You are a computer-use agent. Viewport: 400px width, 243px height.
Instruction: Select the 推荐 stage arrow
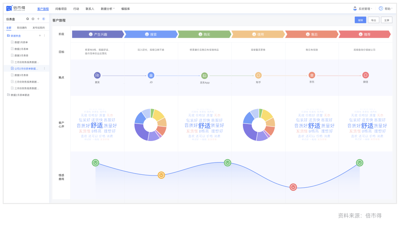coord(365,34)
